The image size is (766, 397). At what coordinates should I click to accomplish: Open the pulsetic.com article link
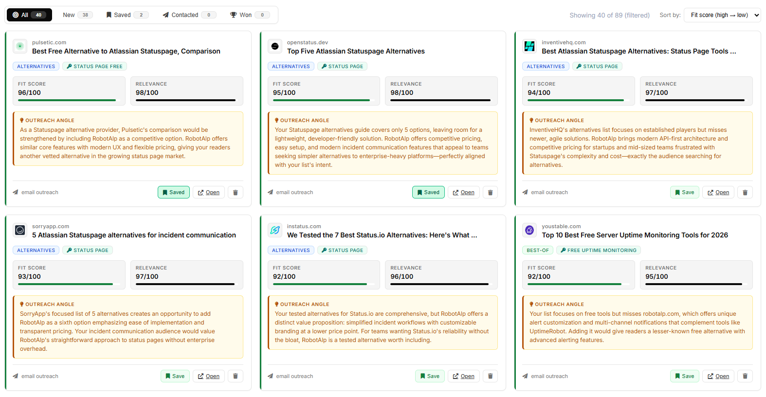tap(209, 192)
